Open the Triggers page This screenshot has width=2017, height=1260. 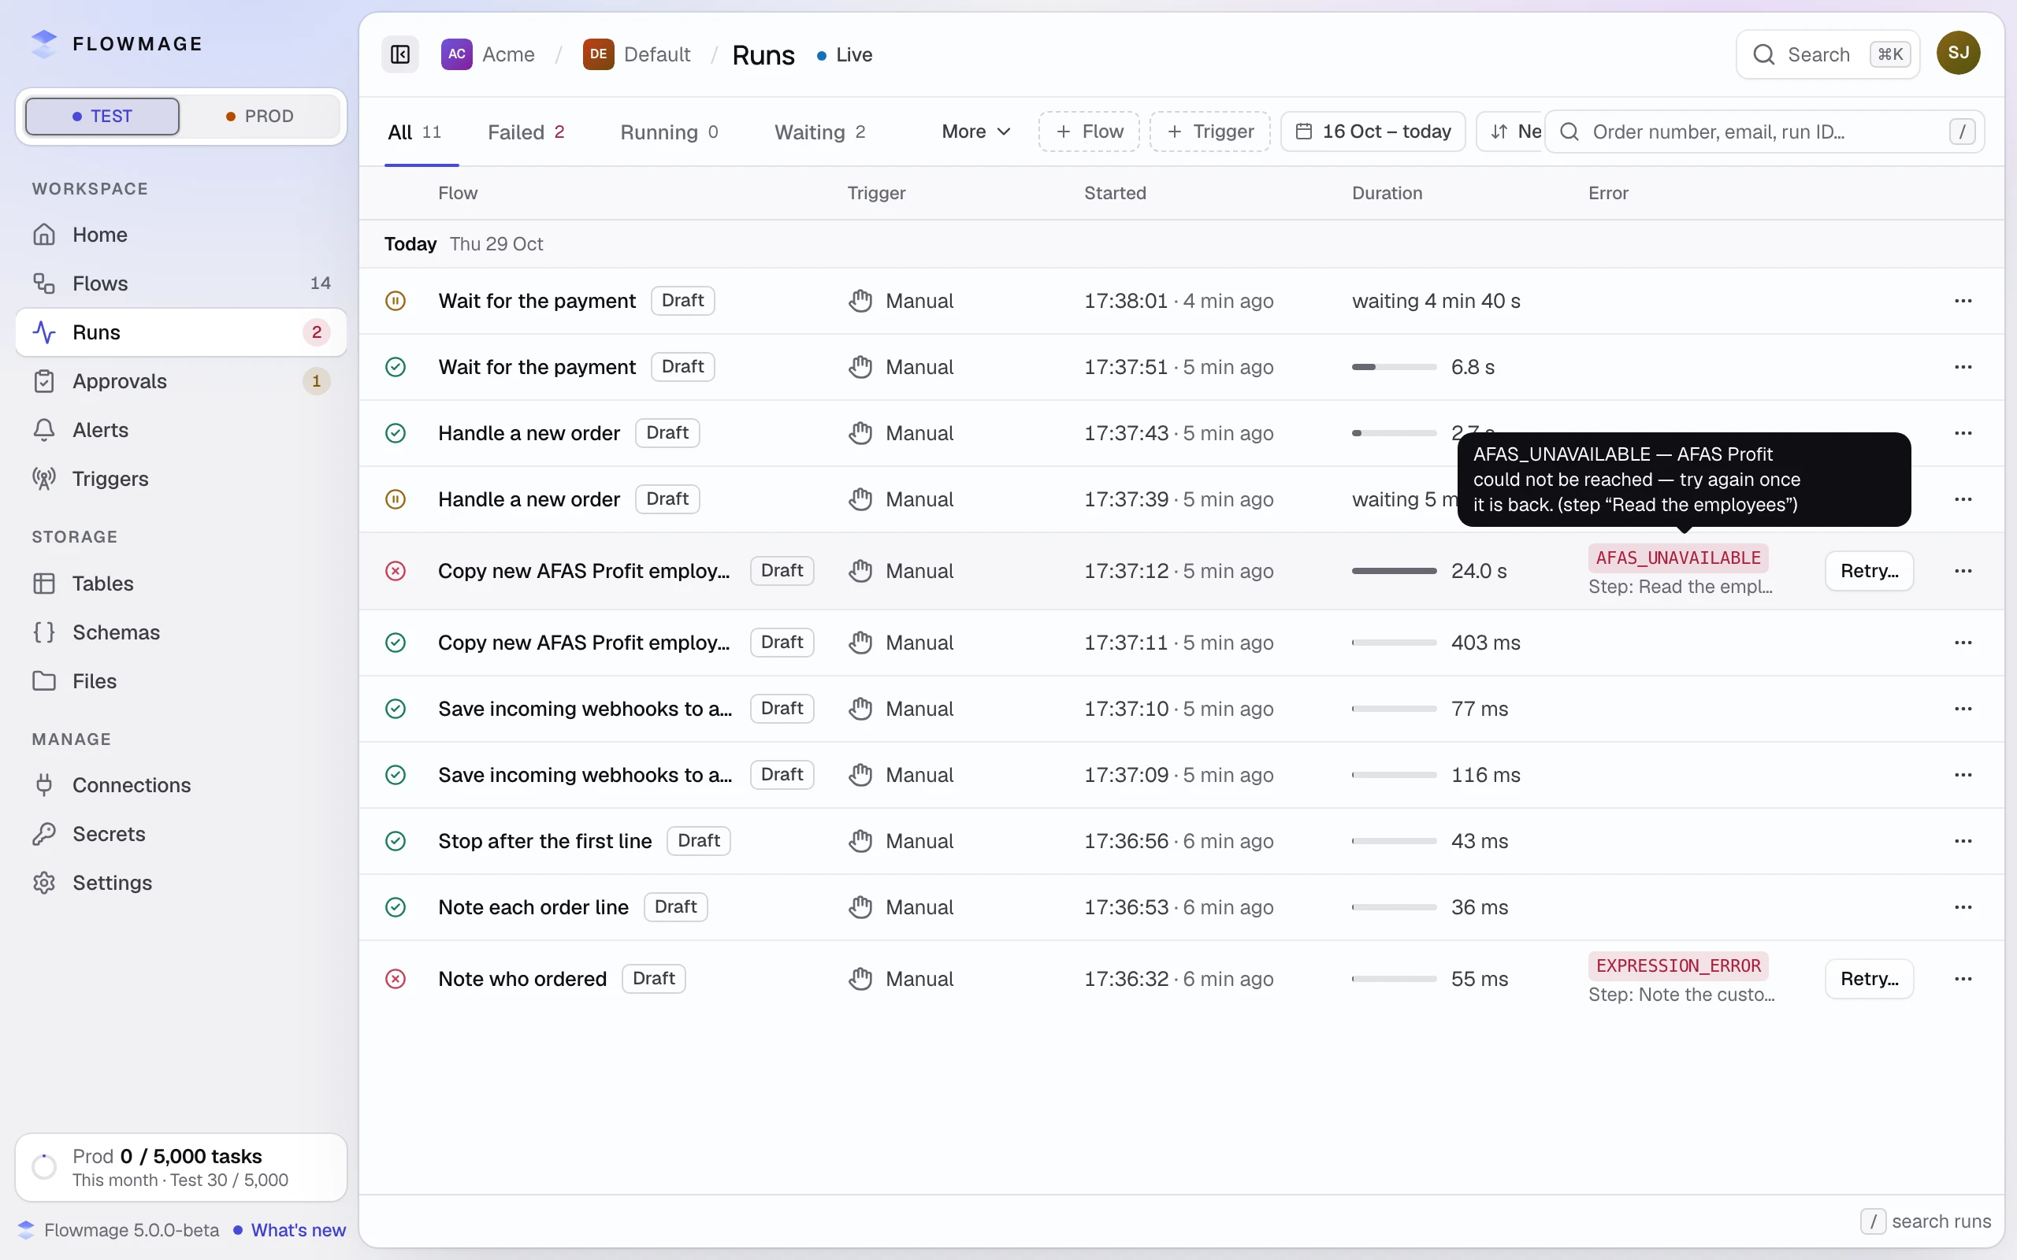click(181, 478)
